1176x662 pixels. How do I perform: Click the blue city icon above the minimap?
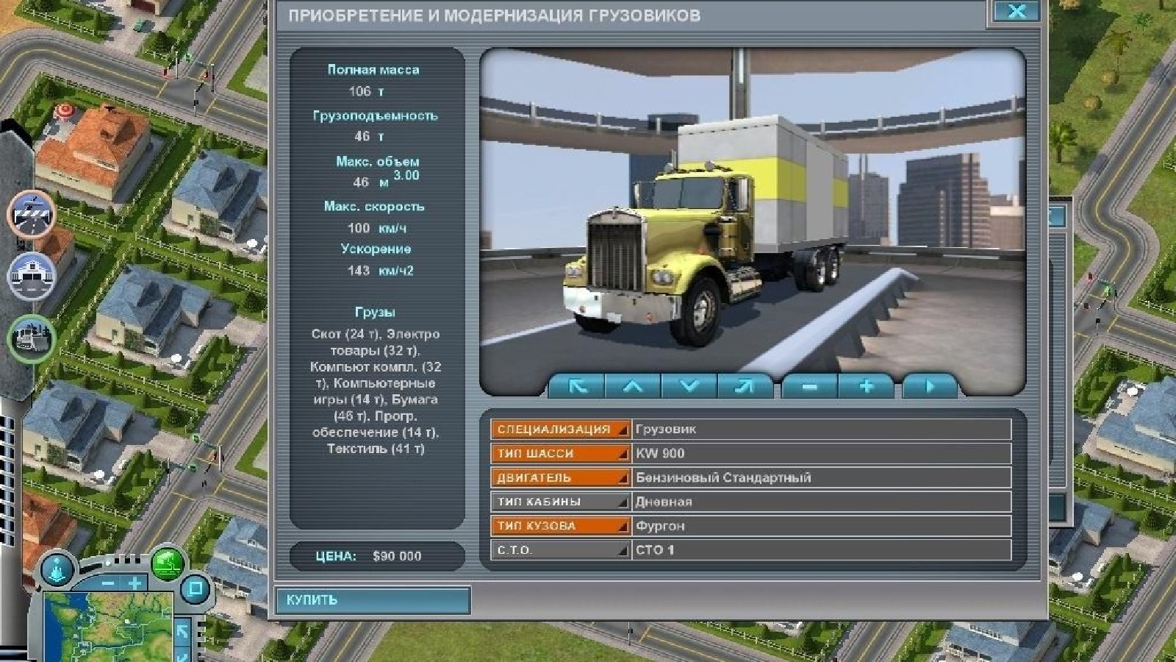point(57,569)
